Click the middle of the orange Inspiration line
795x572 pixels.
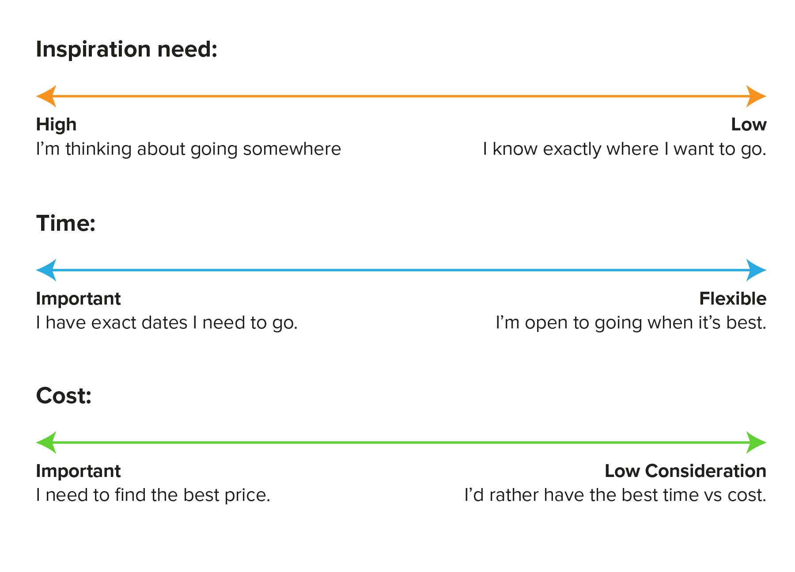[x=401, y=96]
